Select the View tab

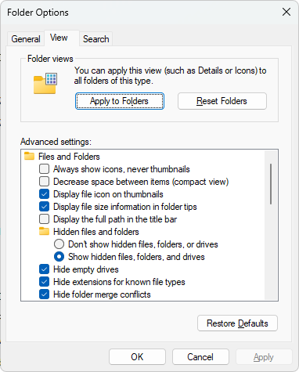pyautogui.click(x=62, y=38)
